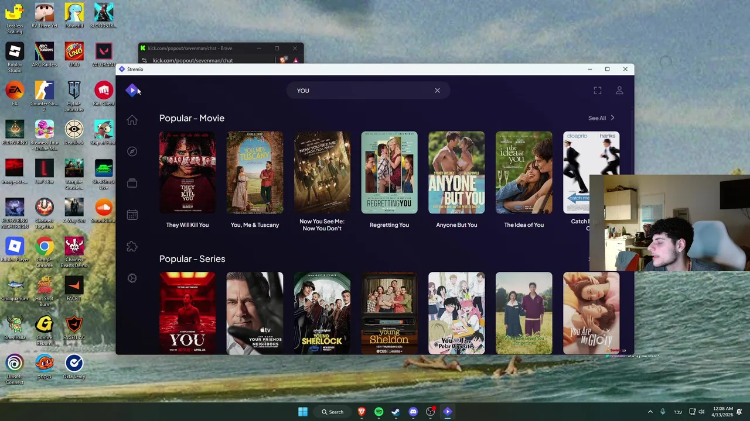This screenshot has height=421, width=750.
Task: Select the Lossless Scaling desktop icon
Action: coord(15,18)
